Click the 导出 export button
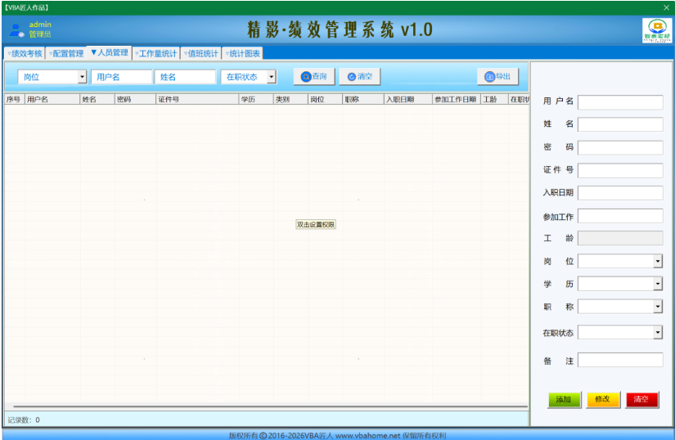The height and width of the screenshot is (440, 675). pos(497,77)
